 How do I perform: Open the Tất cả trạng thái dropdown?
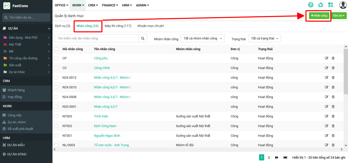264,38
